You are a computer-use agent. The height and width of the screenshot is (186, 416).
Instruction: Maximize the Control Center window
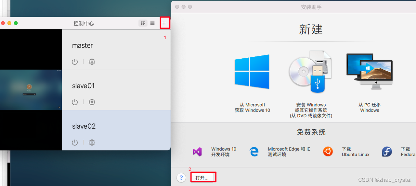point(16,23)
